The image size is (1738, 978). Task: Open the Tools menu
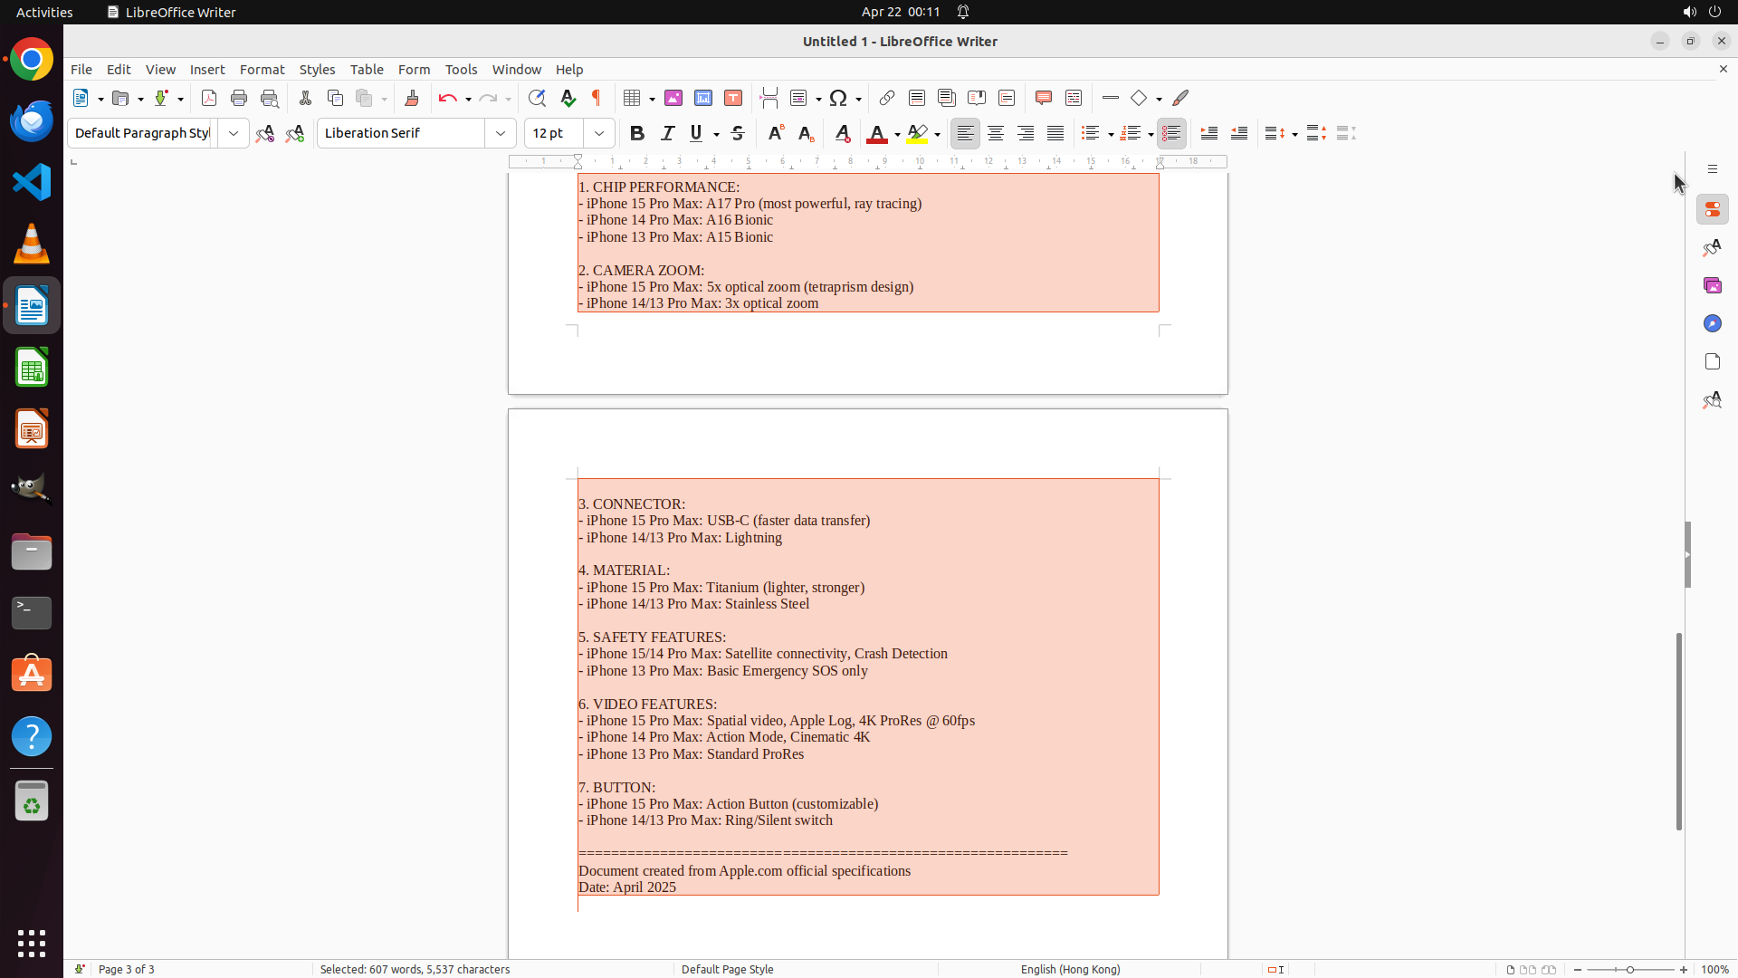coord(461,70)
